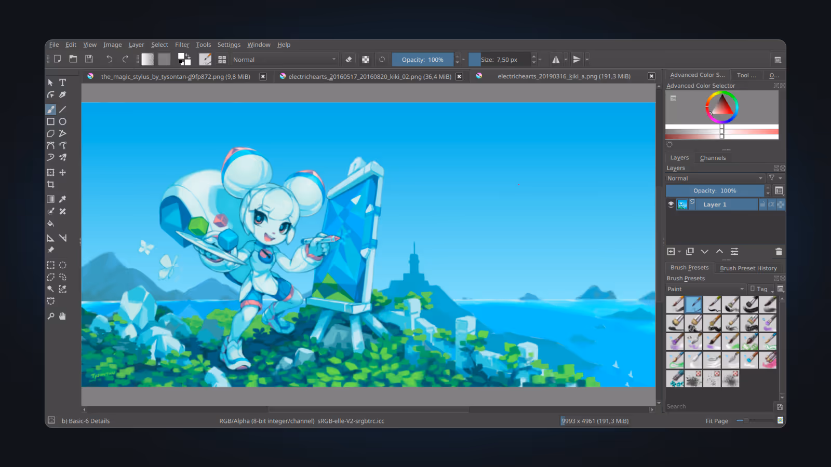Select the Text tool
The width and height of the screenshot is (831, 467).
62,83
